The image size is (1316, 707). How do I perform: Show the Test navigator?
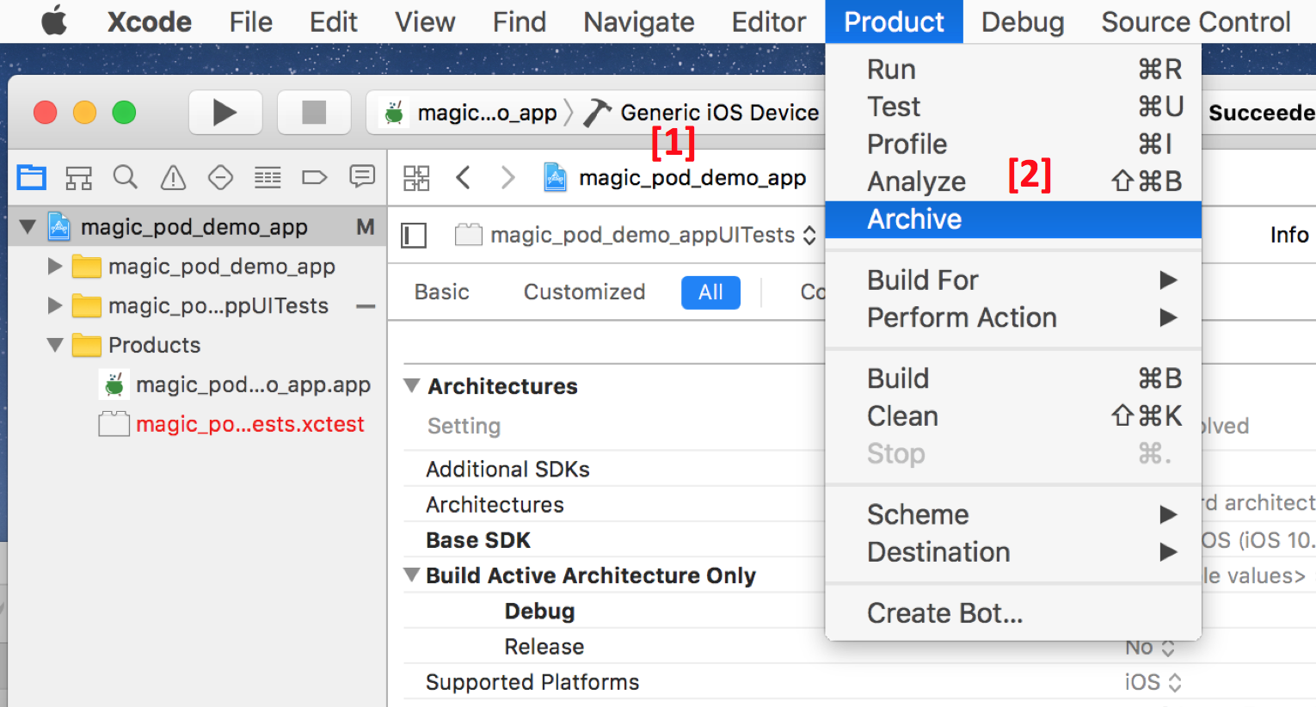click(x=220, y=177)
